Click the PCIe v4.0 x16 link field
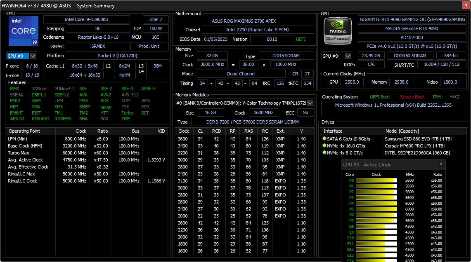 pos(412,46)
